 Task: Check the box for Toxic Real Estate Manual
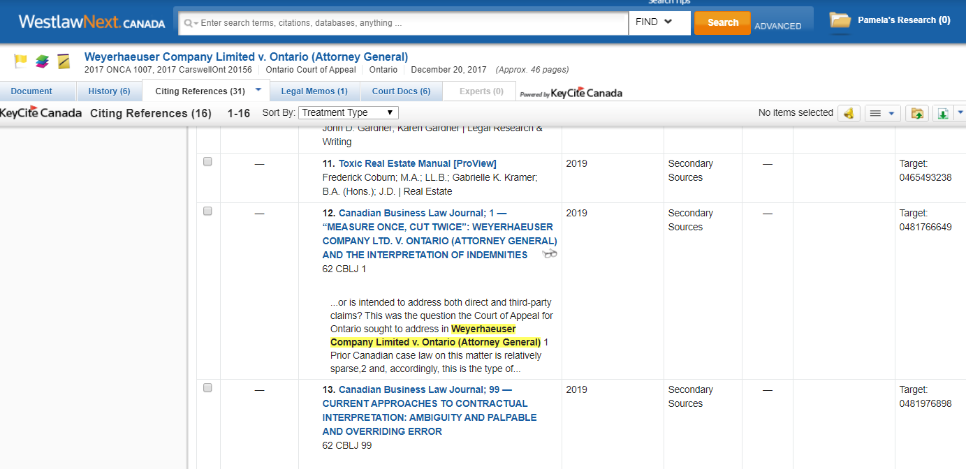(x=207, y=161)
